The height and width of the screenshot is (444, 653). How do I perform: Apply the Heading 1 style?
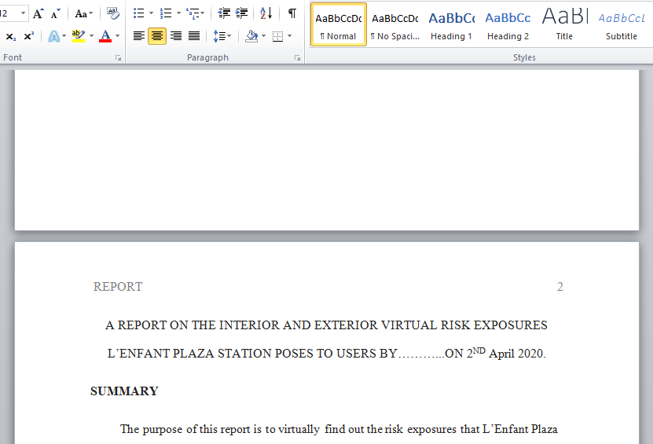click(451, 24)
